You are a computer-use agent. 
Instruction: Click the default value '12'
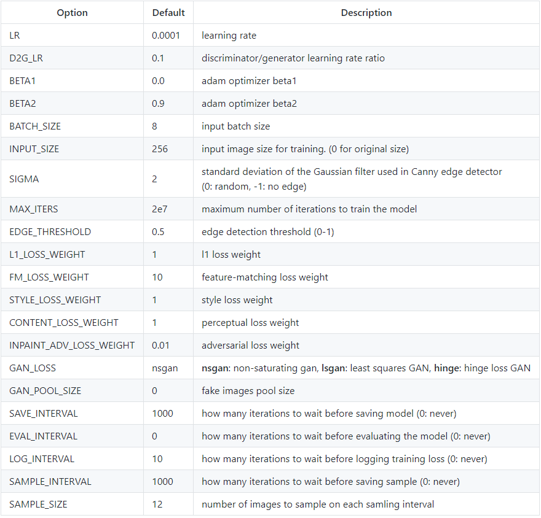coord(157,504)
